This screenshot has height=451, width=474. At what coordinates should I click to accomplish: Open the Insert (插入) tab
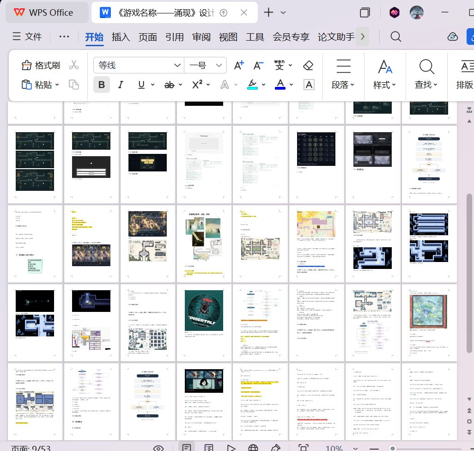[x=121, y=37]
